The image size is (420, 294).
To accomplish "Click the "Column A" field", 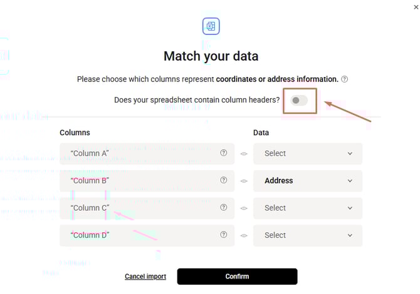I will (x=138, y=153).
